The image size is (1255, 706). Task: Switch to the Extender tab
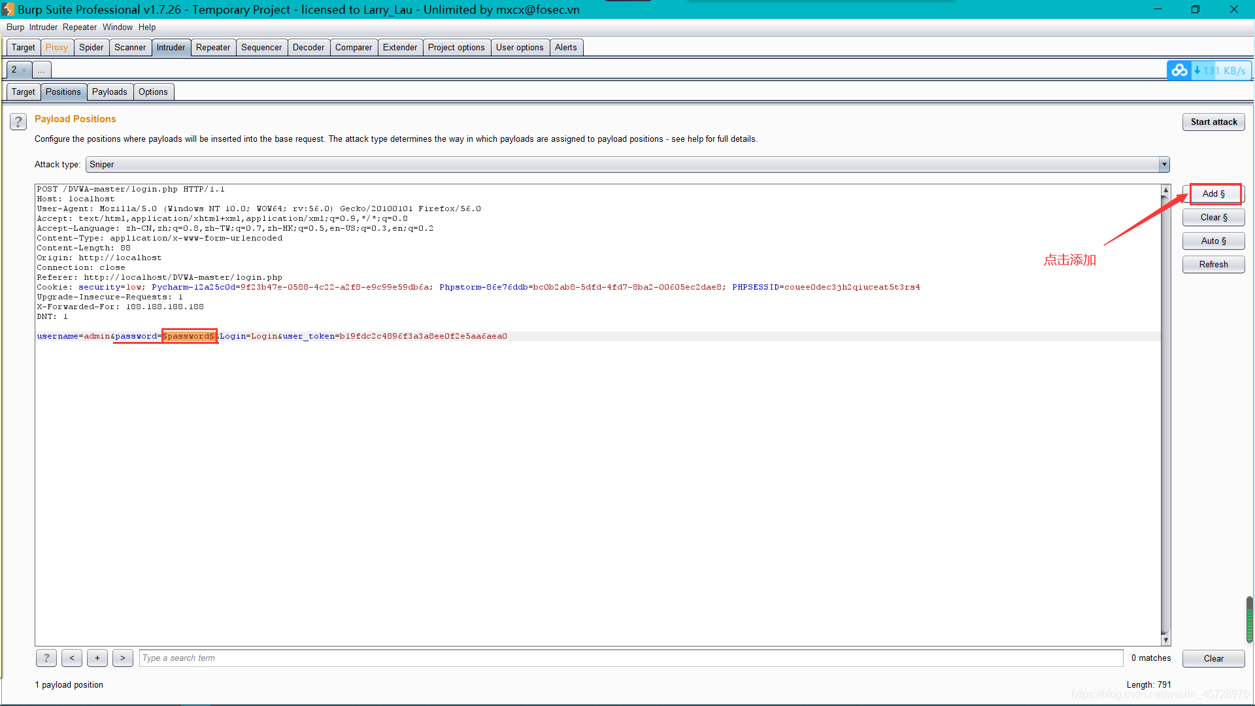[400, 48]
